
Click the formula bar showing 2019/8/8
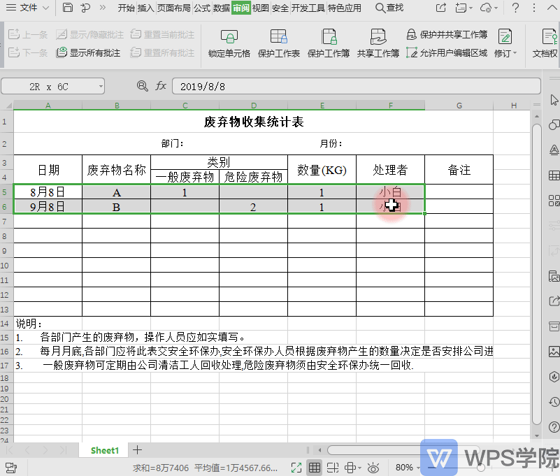pos(356,87)
